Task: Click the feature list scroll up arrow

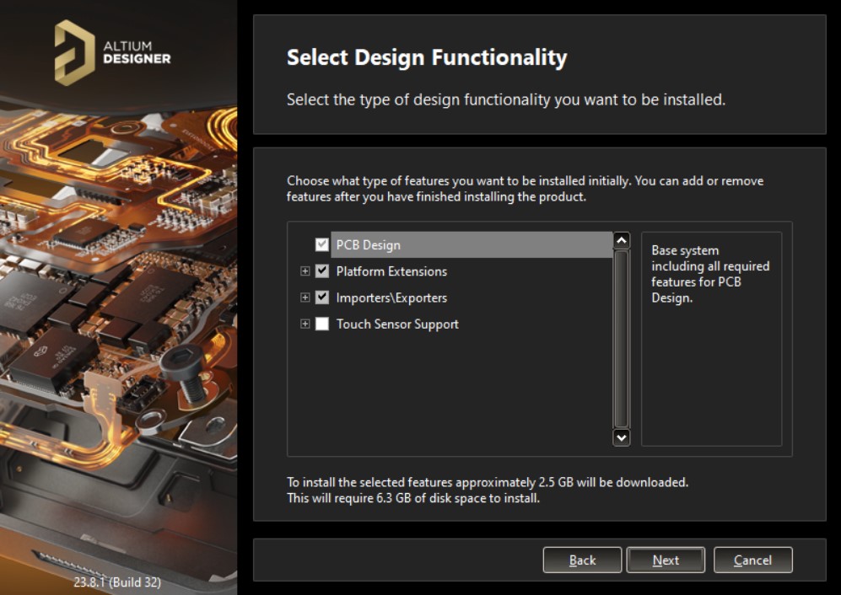Action: point(622,241)
